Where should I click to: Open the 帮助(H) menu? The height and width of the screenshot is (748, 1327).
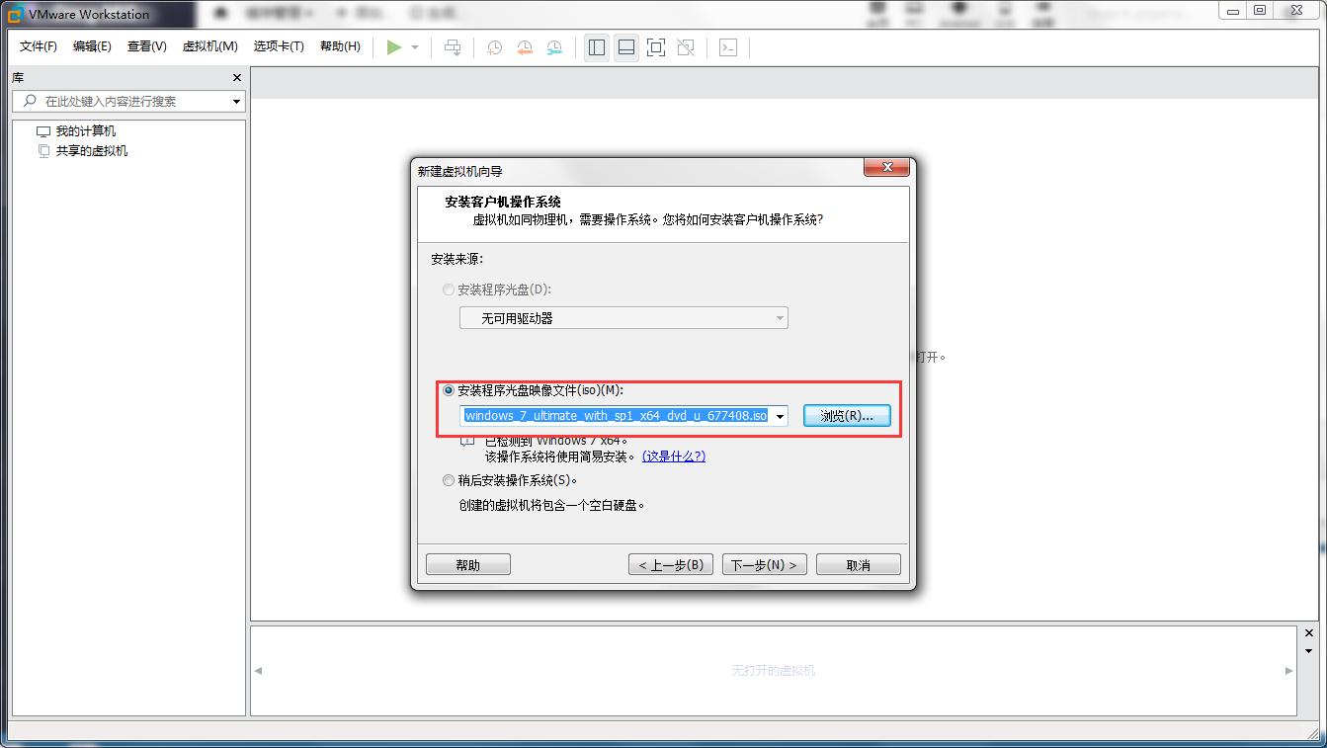pyautogui.click(x=340, y=46)
